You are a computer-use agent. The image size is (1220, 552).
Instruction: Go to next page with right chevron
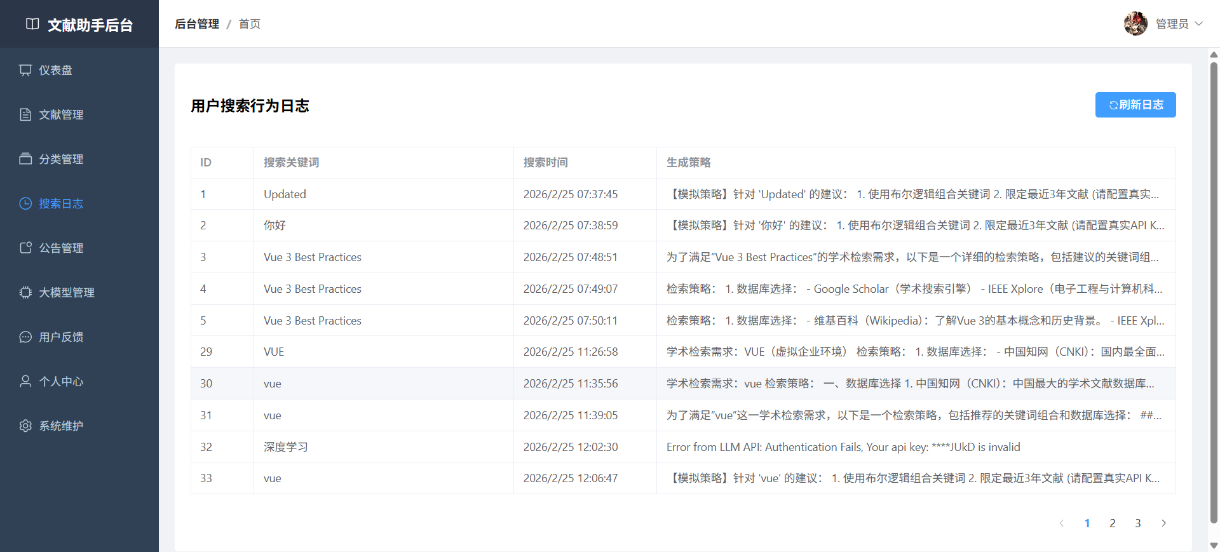click(x=1163, y=523)
